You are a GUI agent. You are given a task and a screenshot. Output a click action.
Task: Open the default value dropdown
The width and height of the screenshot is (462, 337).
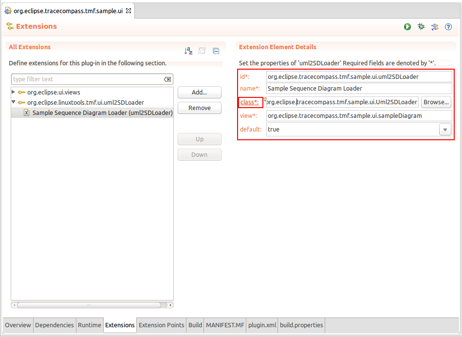(445, 130)
